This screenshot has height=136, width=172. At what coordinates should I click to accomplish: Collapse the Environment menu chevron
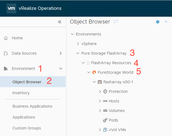pos(61,69)
